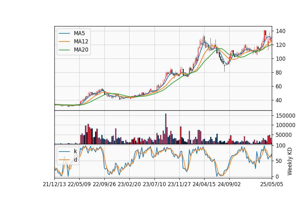
Task: Click the 100000 volume axis label
Action: [x=286, y=125]
